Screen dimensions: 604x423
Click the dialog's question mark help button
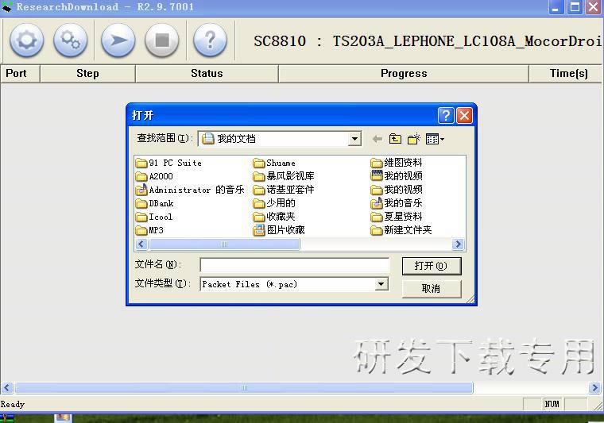point(446,116)
